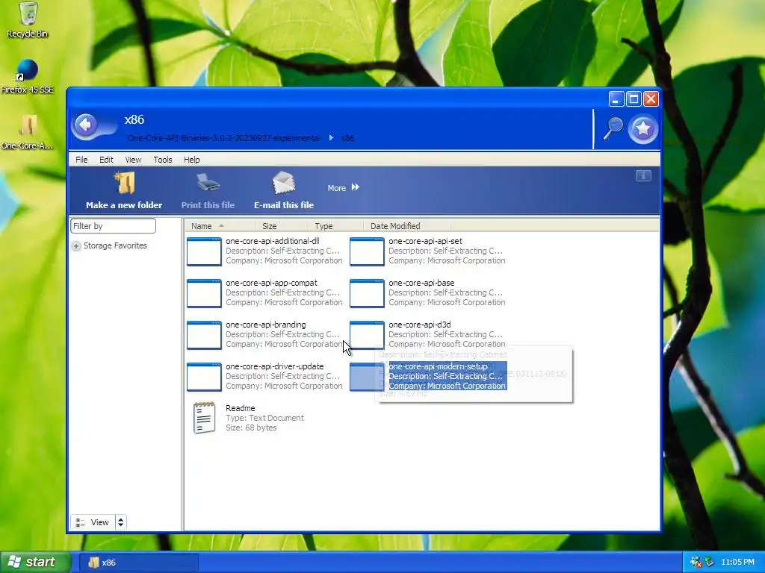This screenshot has width=765, height=573.
Task: Select the Readme text document icon
Action: (x=204, y=418)
